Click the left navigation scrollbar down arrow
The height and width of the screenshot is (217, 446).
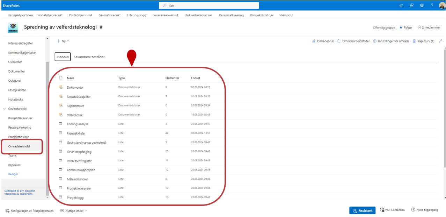[47, 198]
